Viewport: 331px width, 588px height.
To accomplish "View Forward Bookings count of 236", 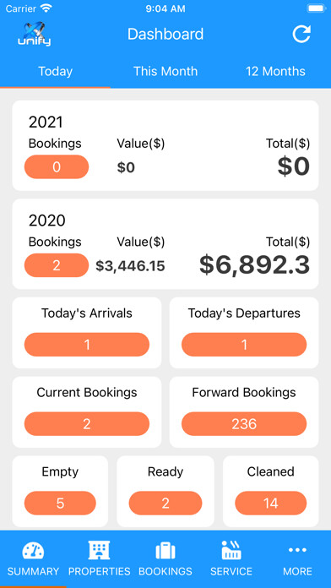I will click(x=244, y=424).
